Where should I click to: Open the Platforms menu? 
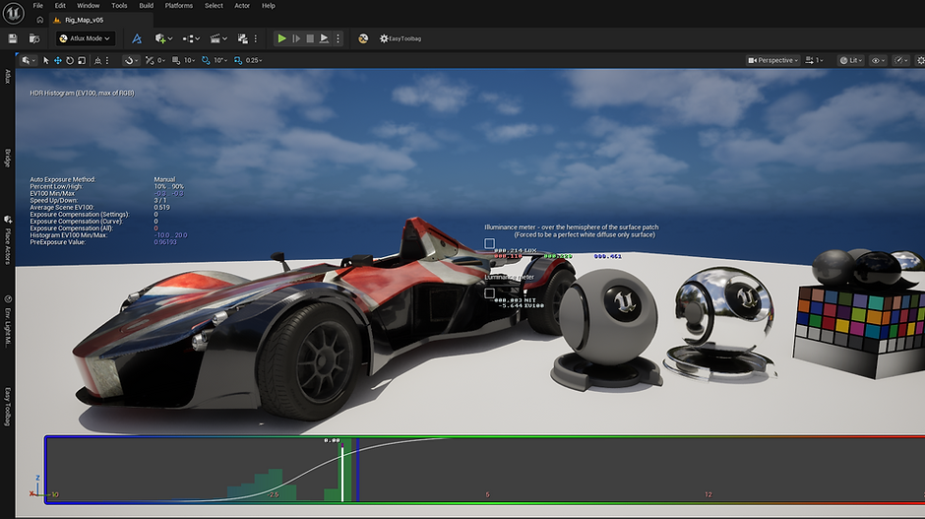179,5
